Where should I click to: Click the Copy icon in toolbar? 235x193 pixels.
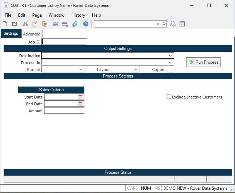(35, 24)
